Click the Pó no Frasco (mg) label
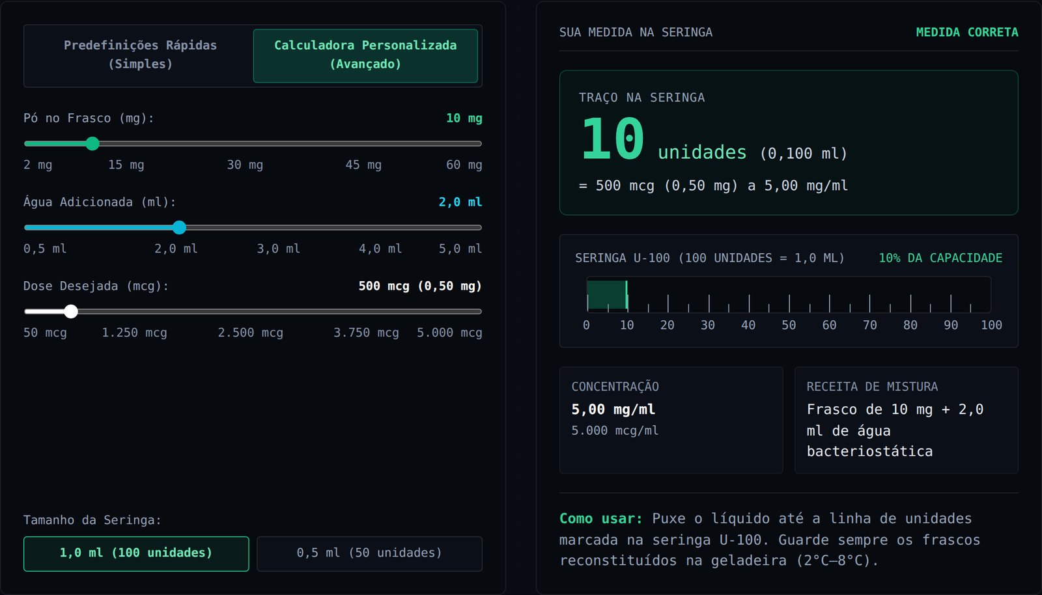 tap(89, 118)
